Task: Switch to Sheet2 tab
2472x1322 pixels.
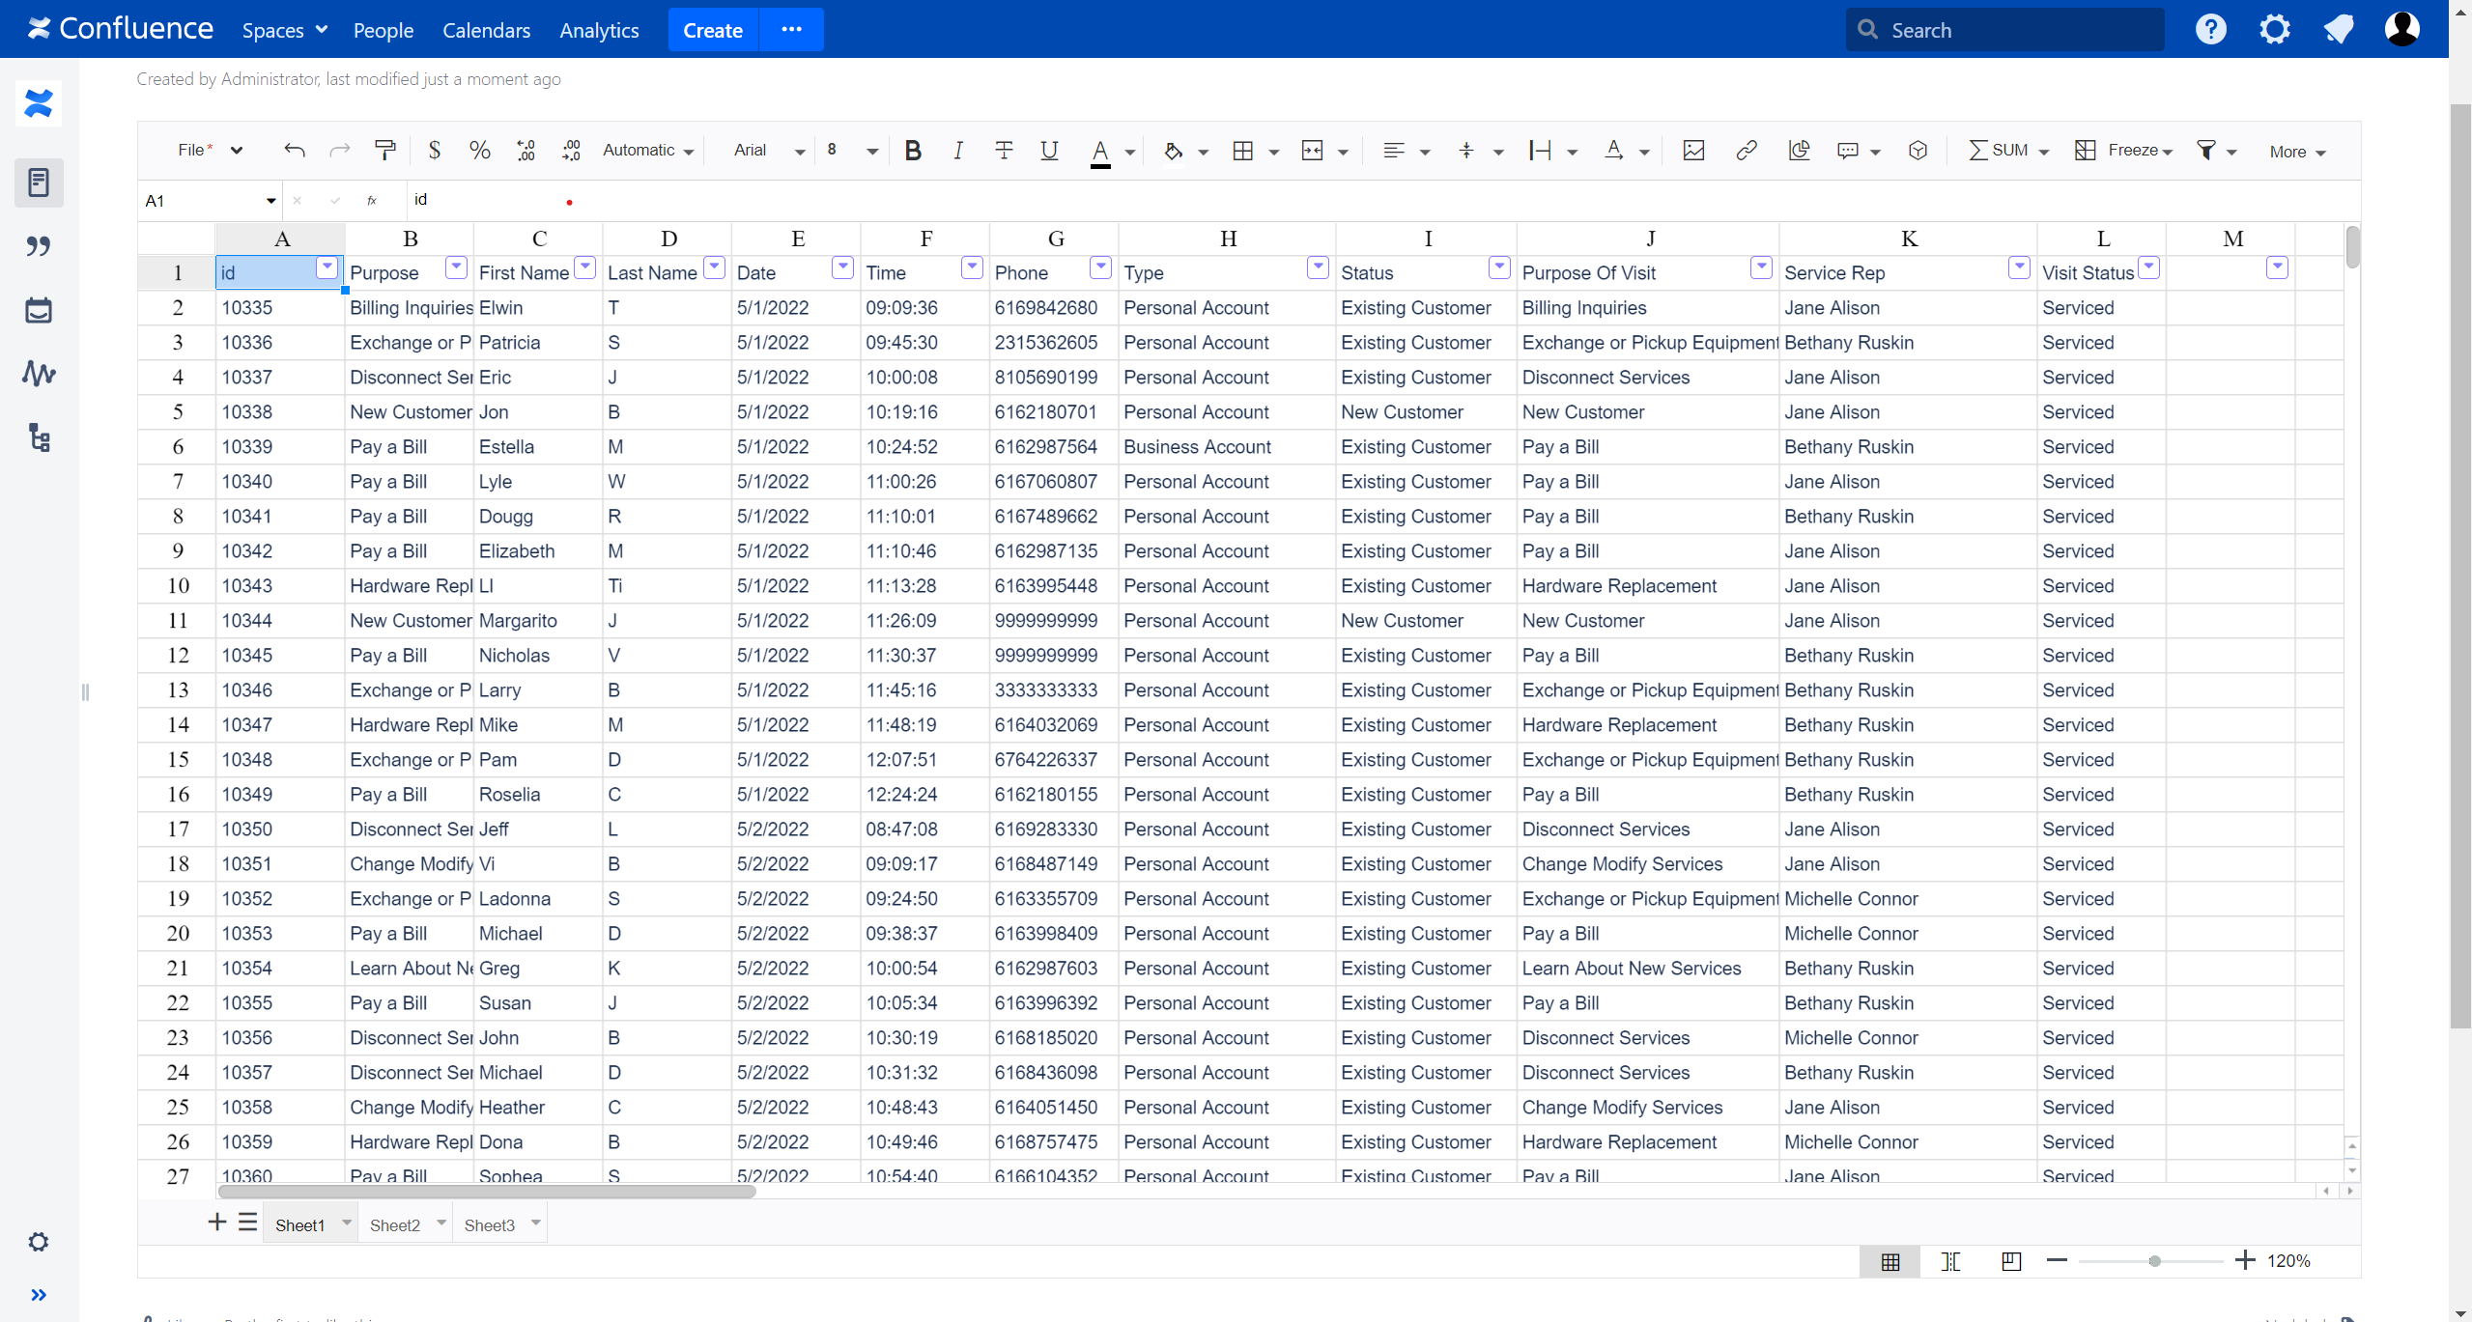Action: (395, 1225)
